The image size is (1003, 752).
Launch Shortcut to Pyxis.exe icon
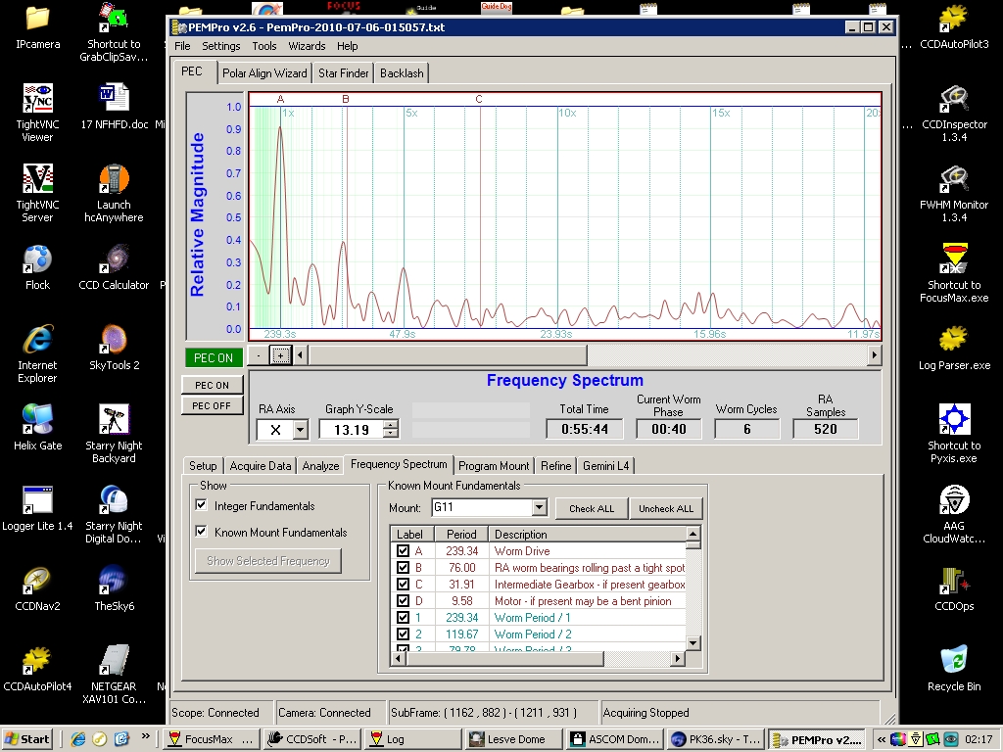954,435
